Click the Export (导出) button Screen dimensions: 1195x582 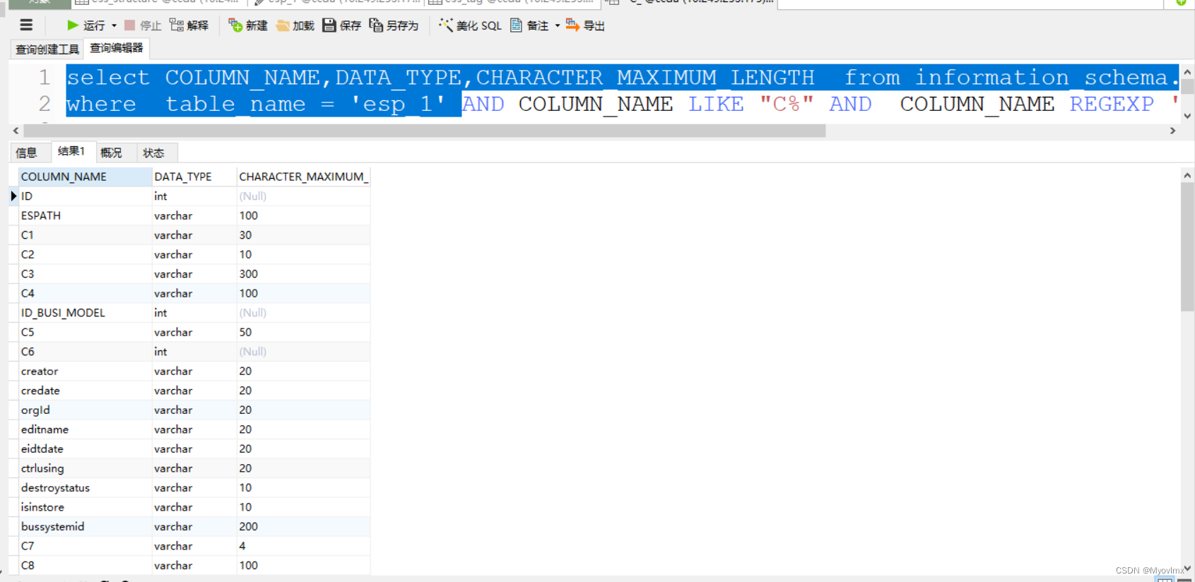coord(585,25)
